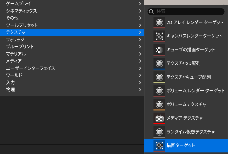This screenshot has width=228, height=154.
Task: Click the メディア テクスチャ TV icon
Action: [x=159, y=118]
